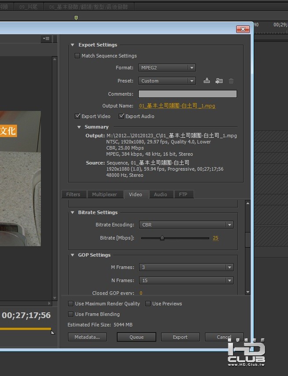The height and width of the screenshot is (376, 288).
Task: Click the Comments text field
Action: (187, 94)
